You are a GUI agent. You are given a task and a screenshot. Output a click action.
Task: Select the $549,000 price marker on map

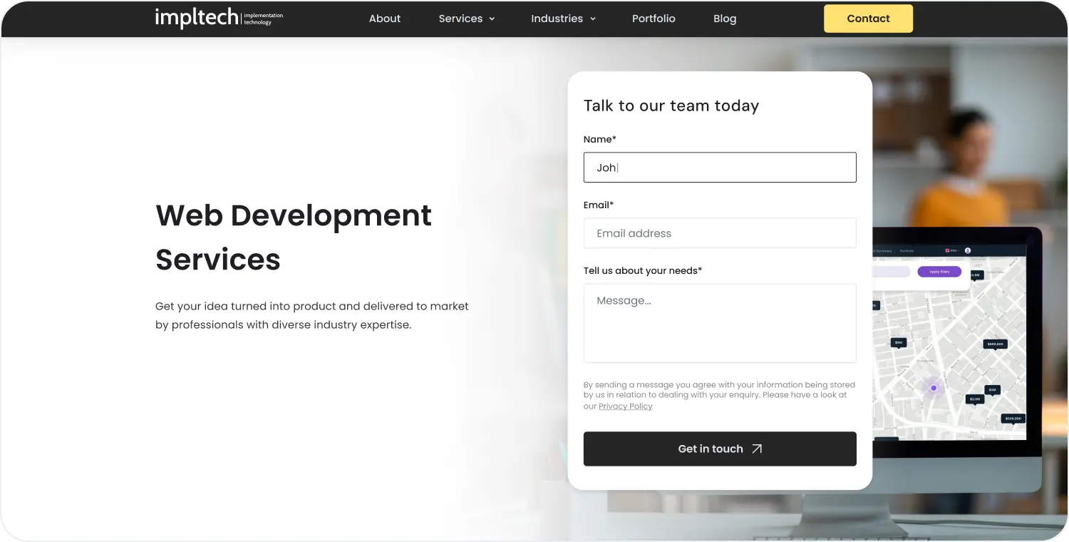click(1013, 419)
